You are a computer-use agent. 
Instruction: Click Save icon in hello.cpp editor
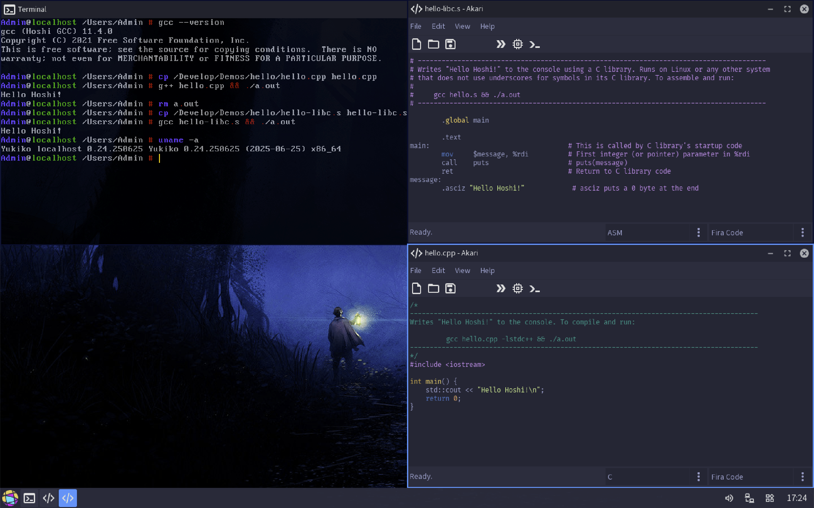coord(450,288)
